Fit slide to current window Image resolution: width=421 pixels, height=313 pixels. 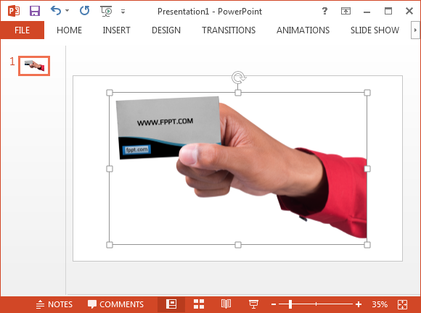402,304
